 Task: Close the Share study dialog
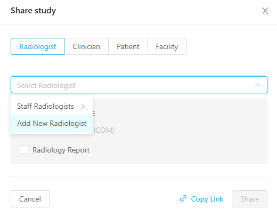click(265, 11)
